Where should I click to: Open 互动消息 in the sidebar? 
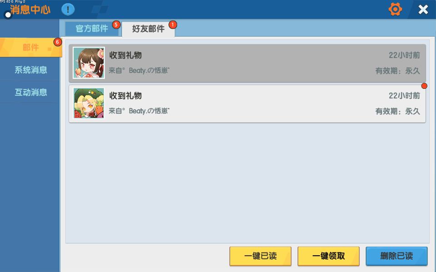coord(30,92)
